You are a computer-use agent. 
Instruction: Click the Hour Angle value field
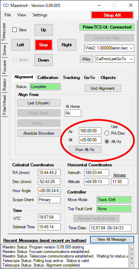pyautogui.click(x=49, y=191)
